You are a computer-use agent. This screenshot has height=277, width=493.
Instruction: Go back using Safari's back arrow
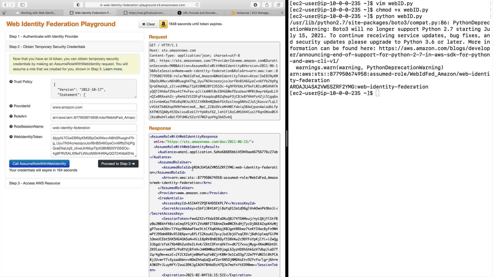click(x=5, y=5)
